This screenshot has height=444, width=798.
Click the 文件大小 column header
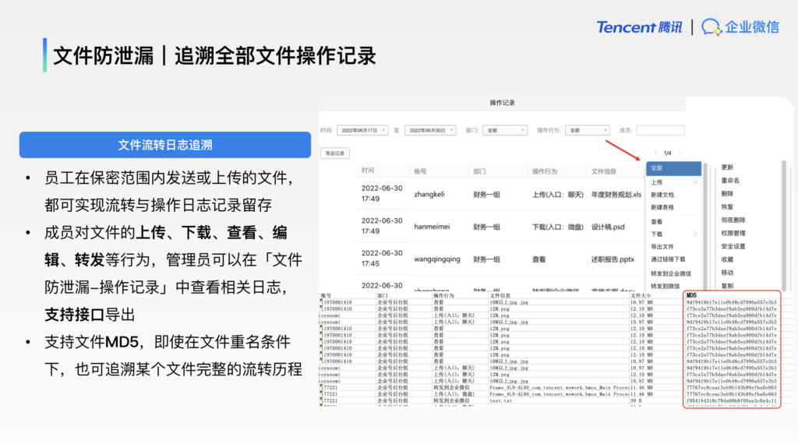[x=641, y=295]
